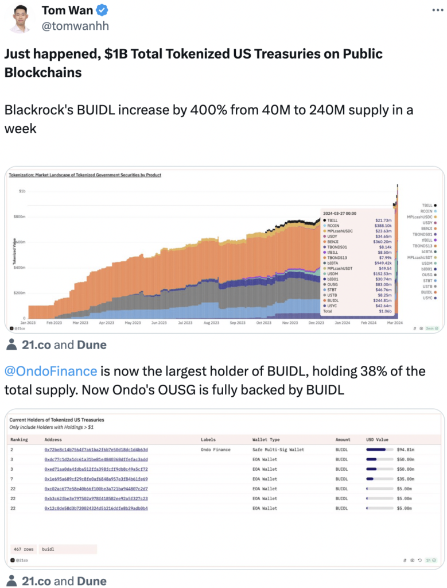Toggle the USYC series in chart legend
This screenshot has width=447, height=588.
(429, 298)
